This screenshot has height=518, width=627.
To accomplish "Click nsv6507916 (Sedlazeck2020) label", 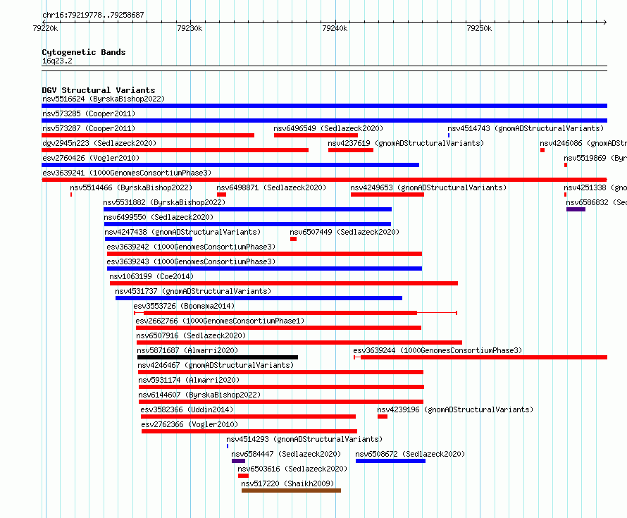I will click(191, 335).
